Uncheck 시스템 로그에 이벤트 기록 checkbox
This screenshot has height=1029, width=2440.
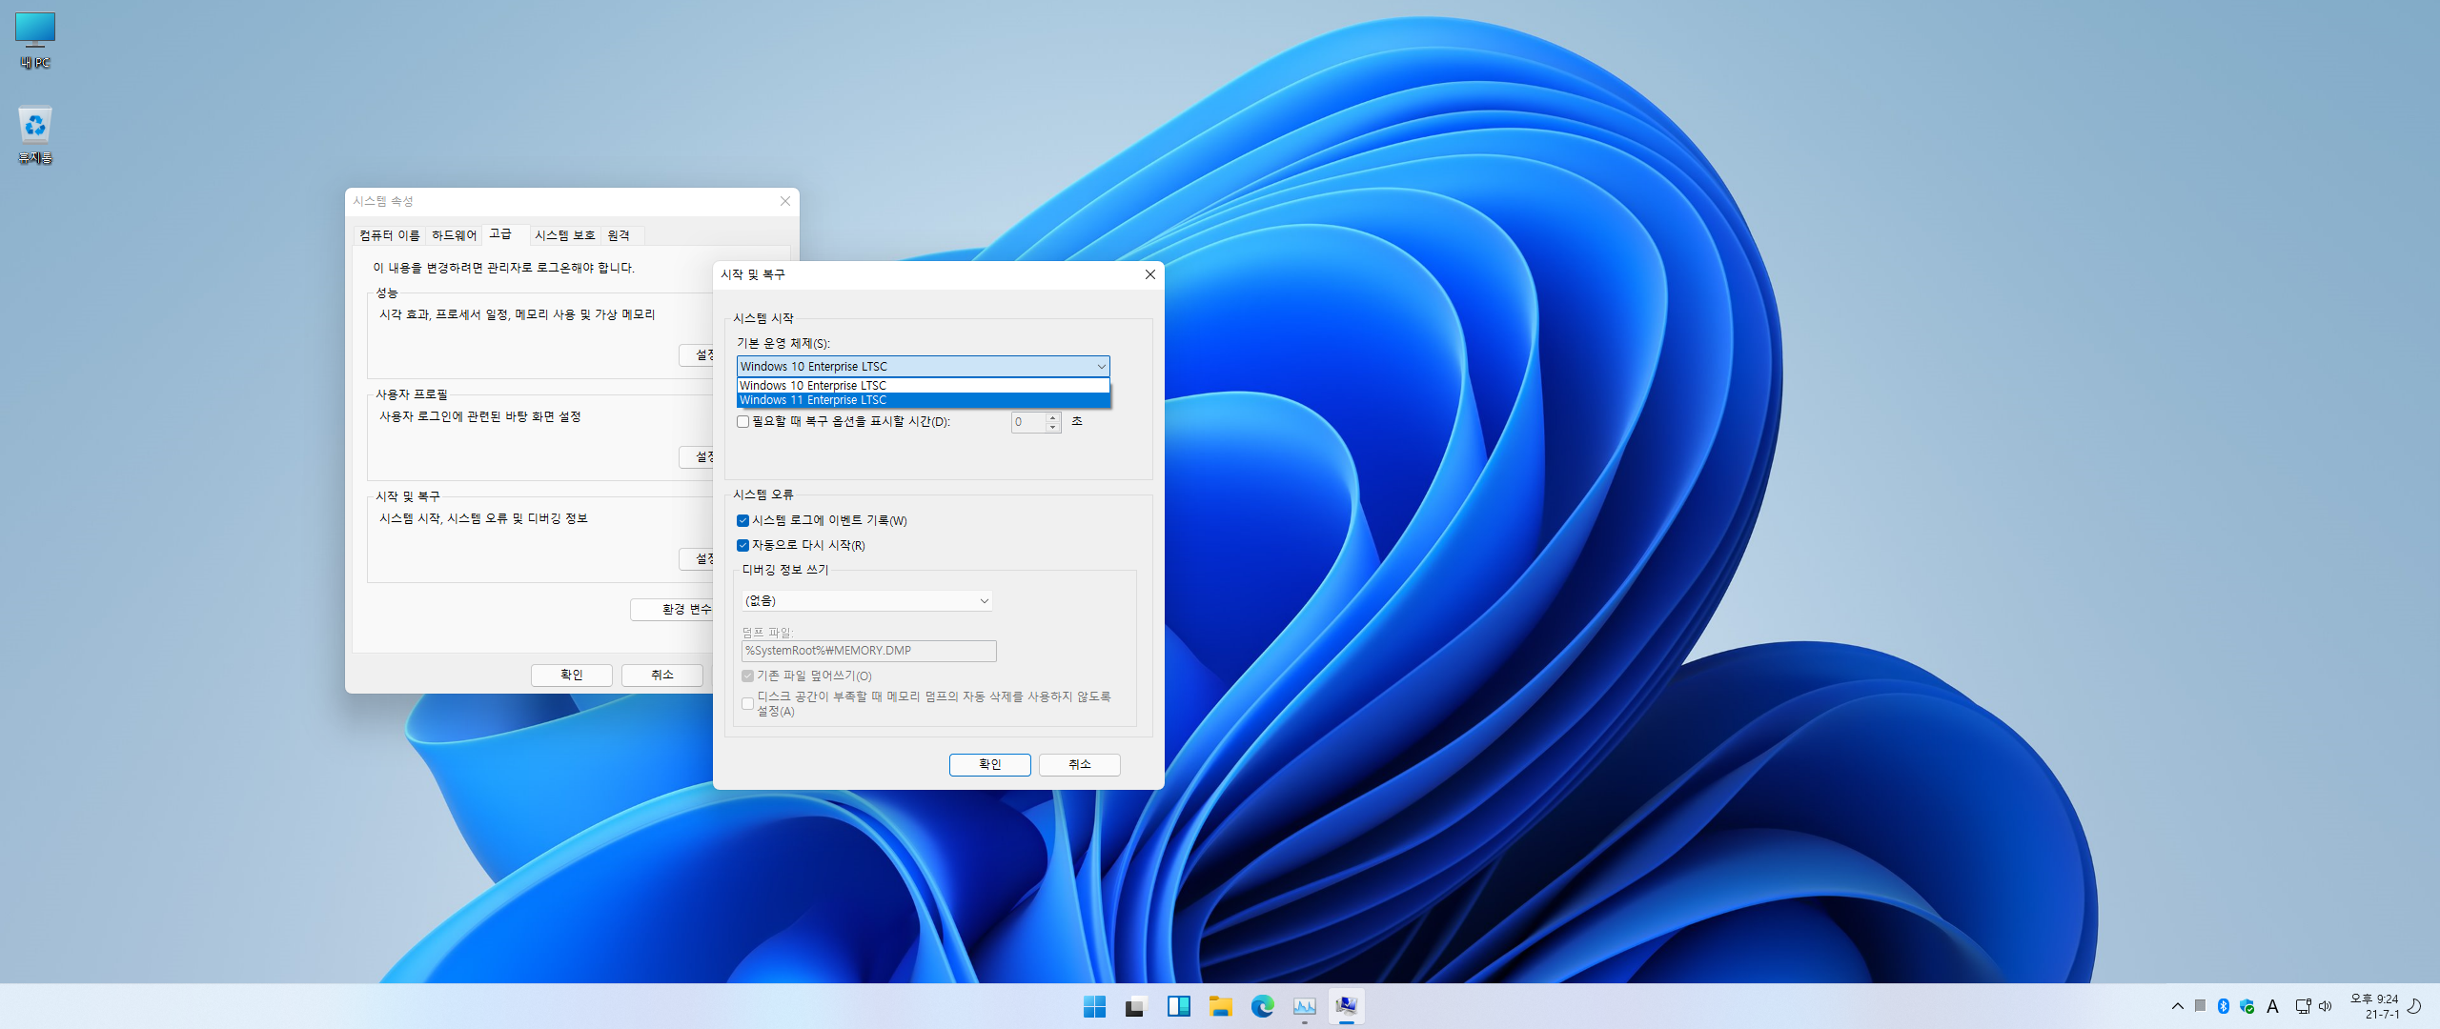pyautogui.click(x=742, y=521)
